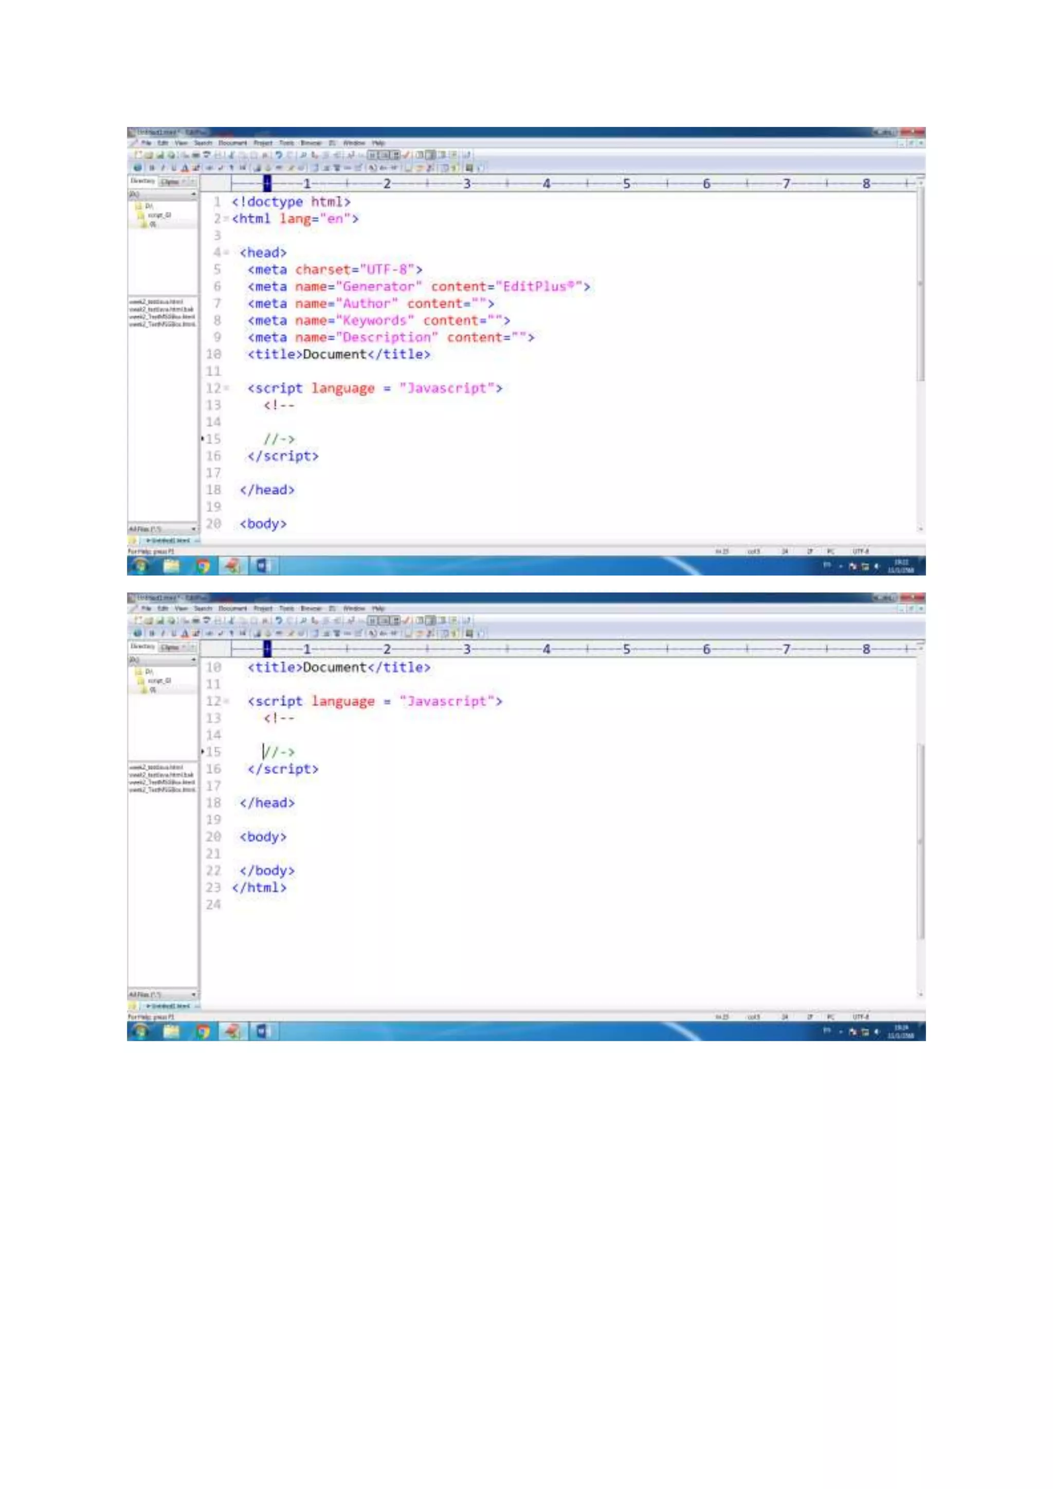Open the drive dropdown in top window's Directory panel
Image resolution: width=1053 pixels, height=1489 pixels.
[x=193, y=194]
